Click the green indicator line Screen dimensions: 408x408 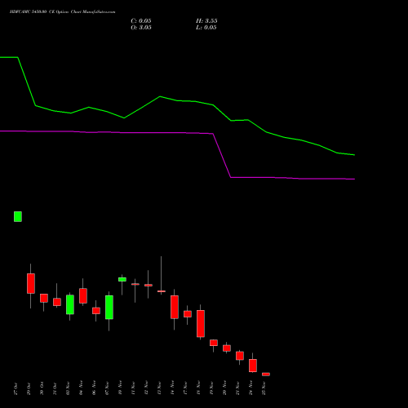click(177, 100)
